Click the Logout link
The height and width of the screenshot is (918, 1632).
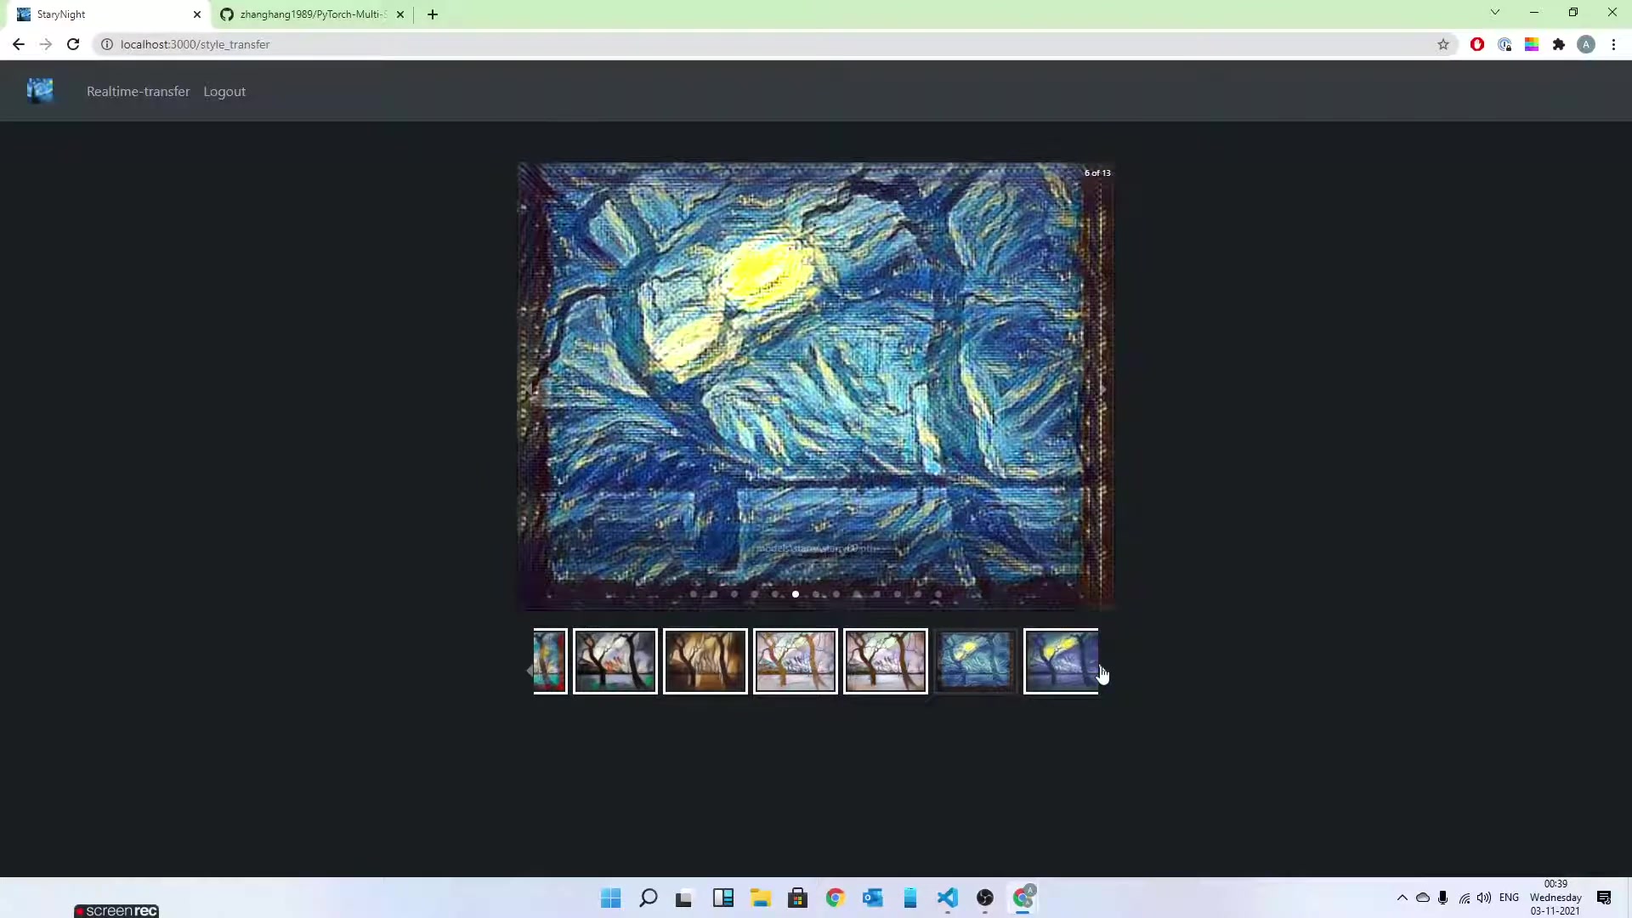(x=224, y=92)
